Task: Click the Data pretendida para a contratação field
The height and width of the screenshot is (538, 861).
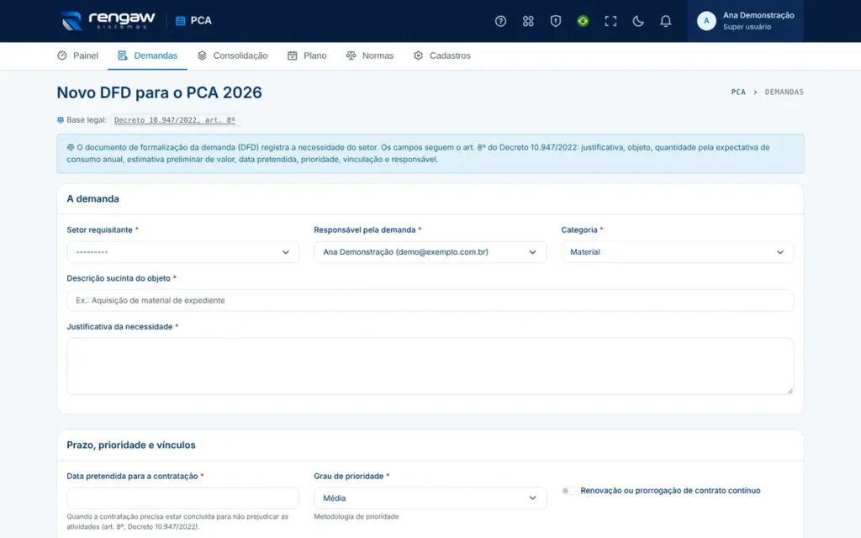Action: coord(182,498)
